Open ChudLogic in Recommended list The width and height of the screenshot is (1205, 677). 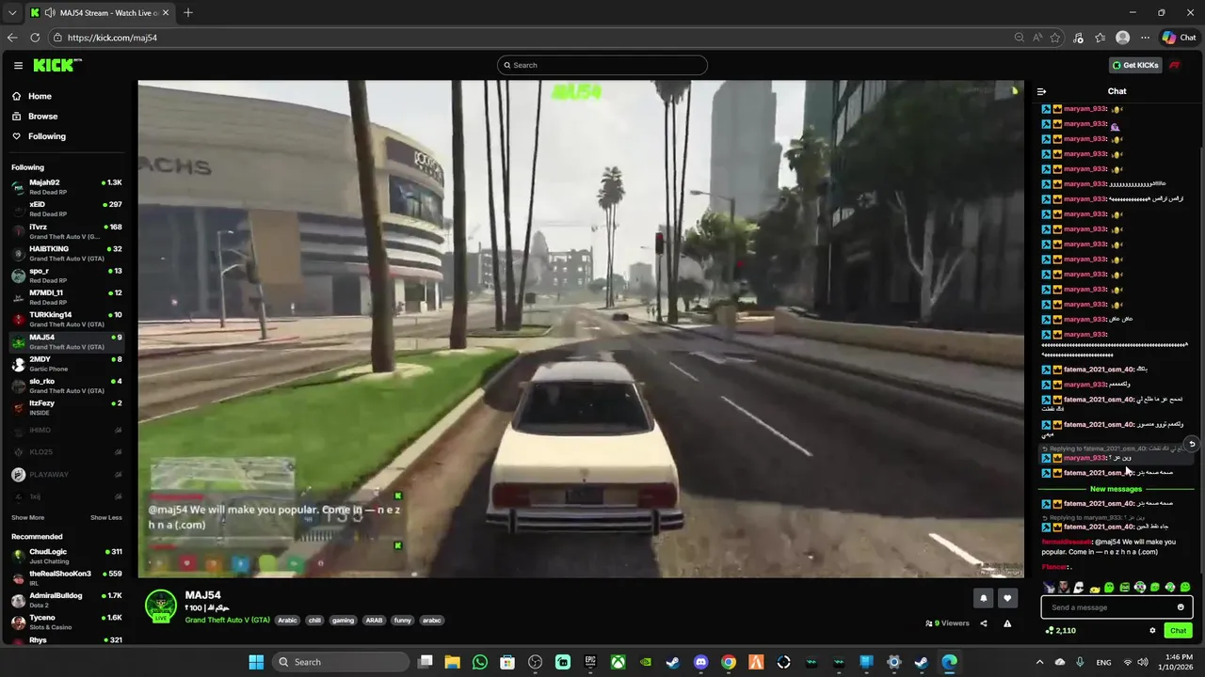tap(66, 555)
